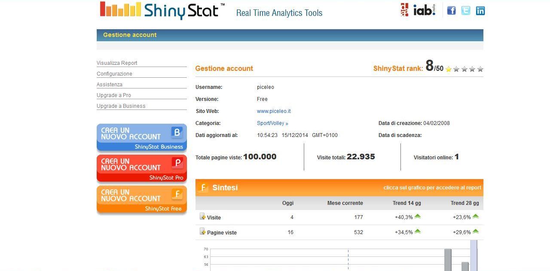The width and height of the screenshot is (550, 271).
Task: Click the Versione value Free
Action: point(262,99)
